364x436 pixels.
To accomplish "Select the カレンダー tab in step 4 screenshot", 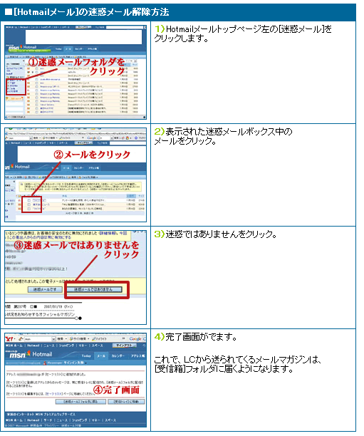I will point(118,356).
